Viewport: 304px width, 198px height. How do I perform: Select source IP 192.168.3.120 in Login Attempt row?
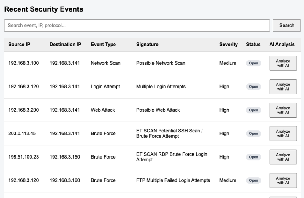[23, 87]
